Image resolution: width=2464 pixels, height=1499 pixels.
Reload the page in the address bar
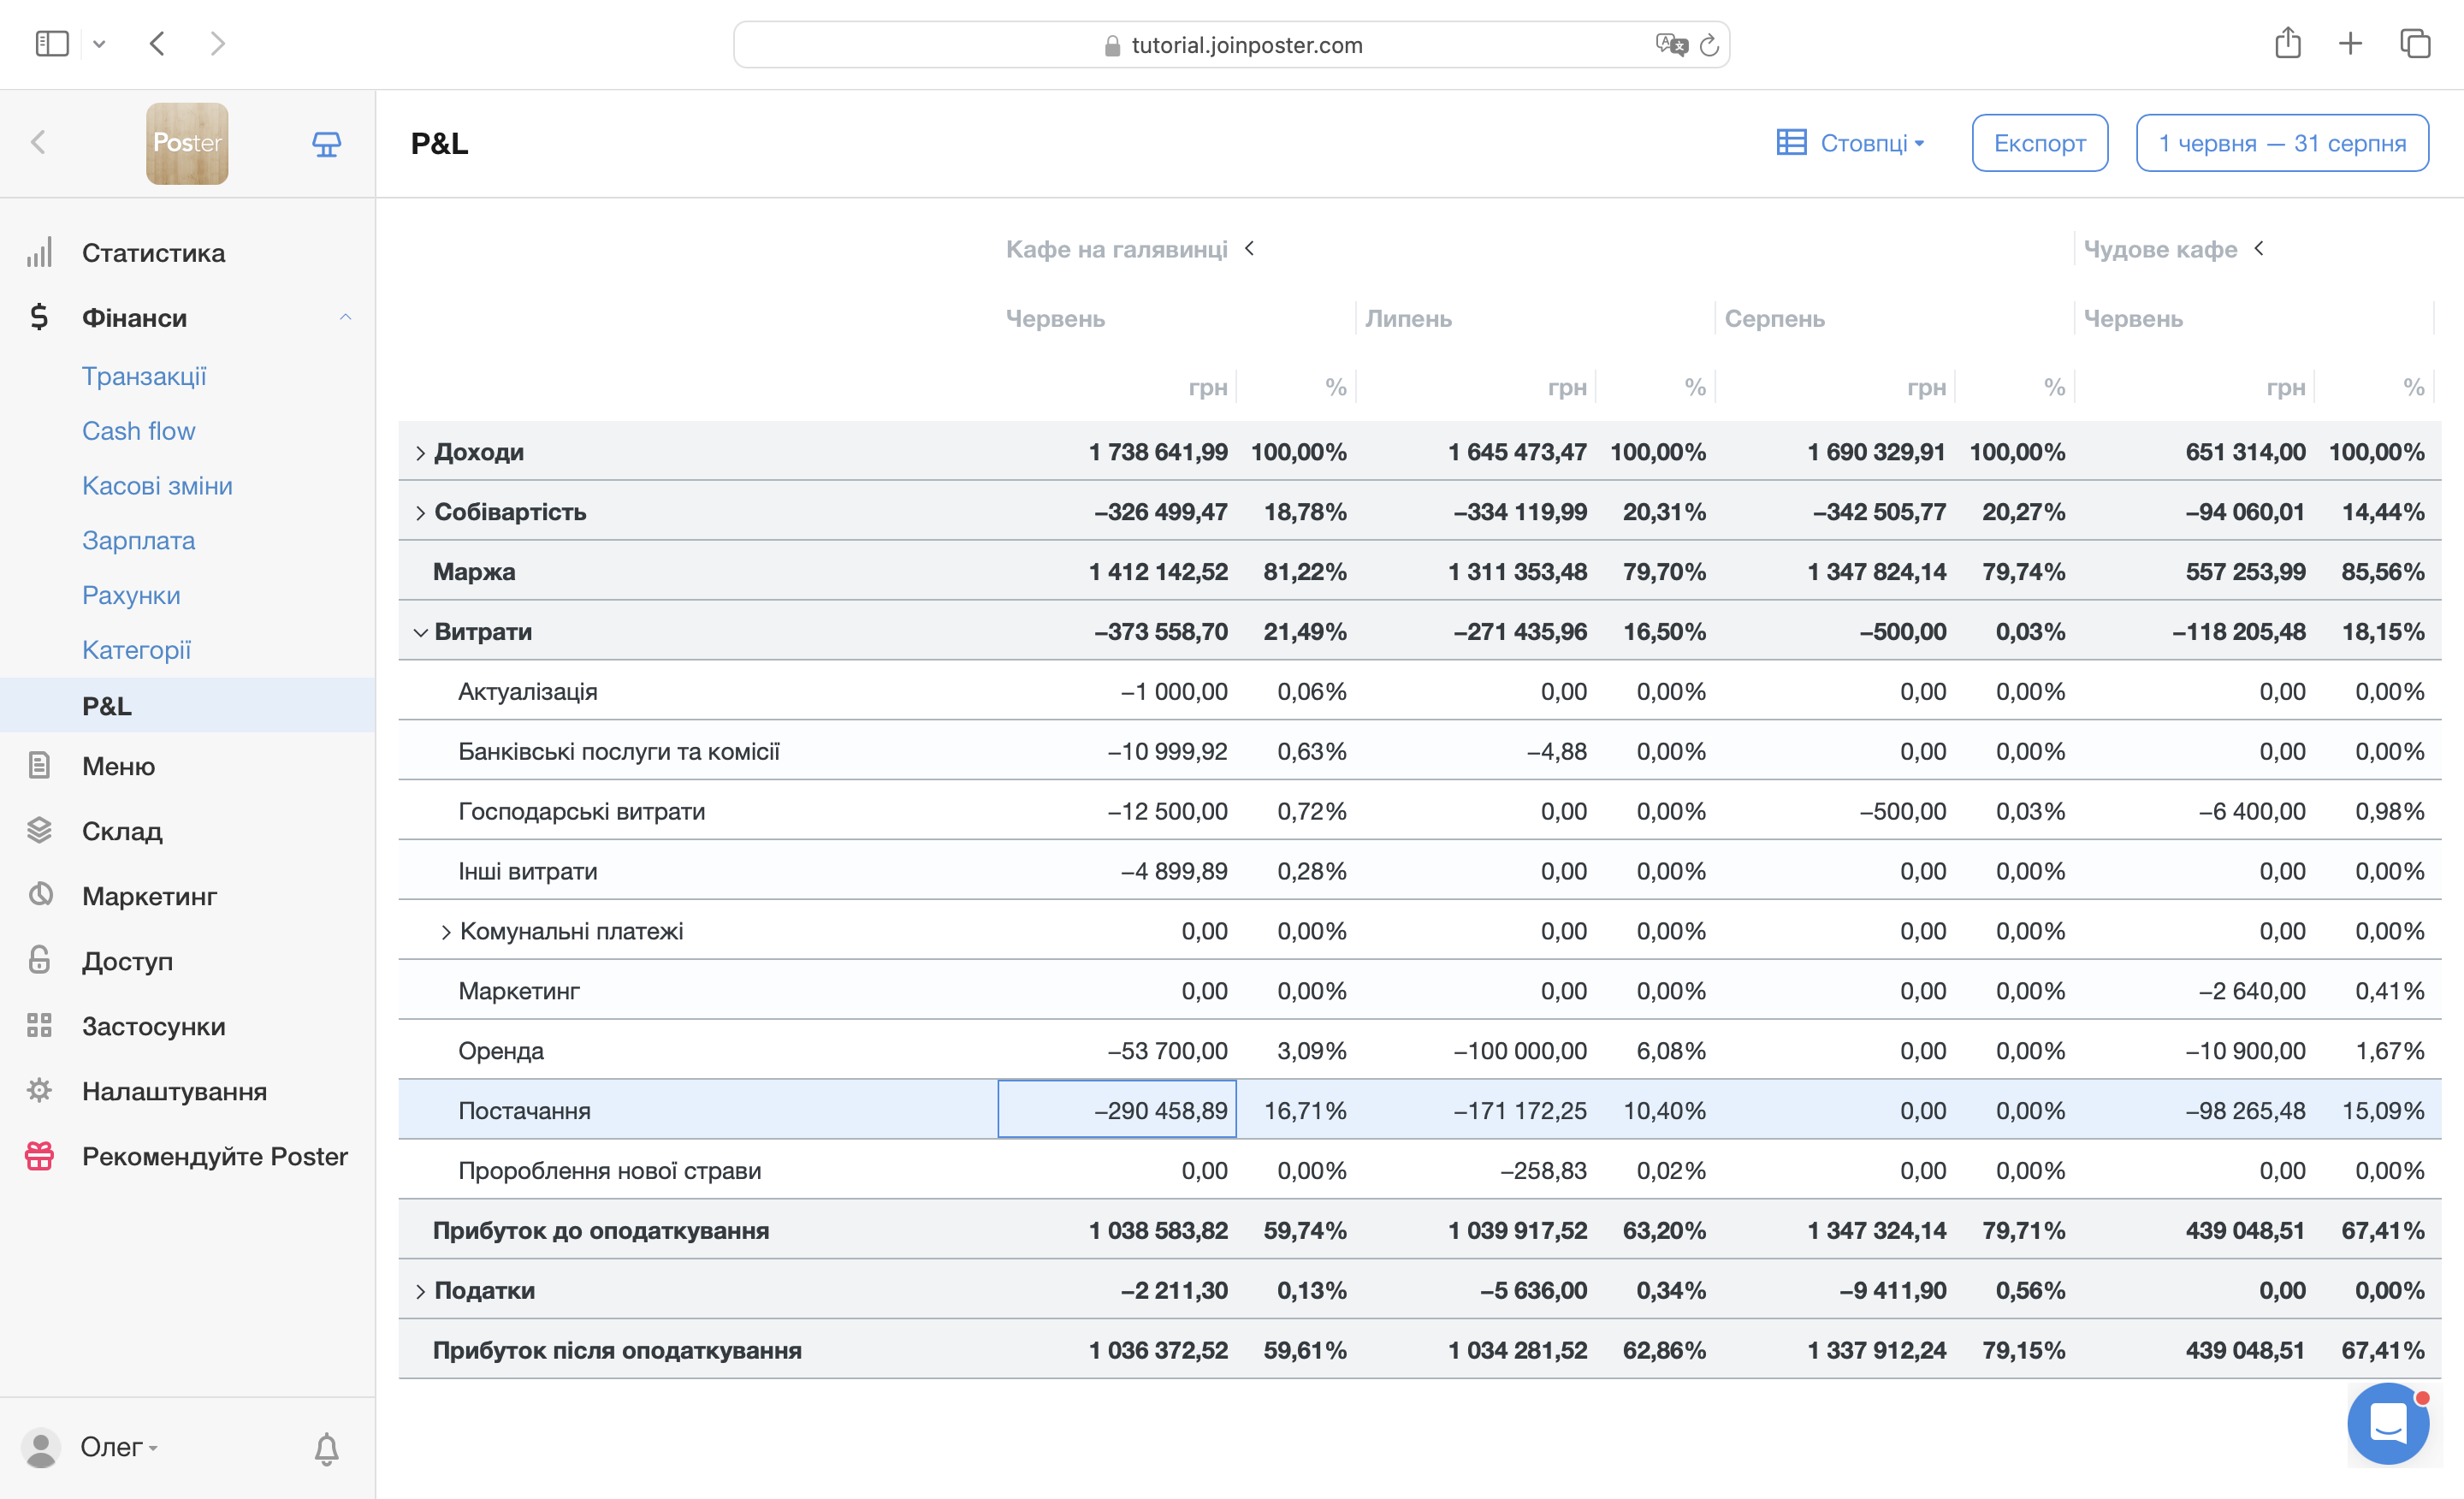point(1709,45)
